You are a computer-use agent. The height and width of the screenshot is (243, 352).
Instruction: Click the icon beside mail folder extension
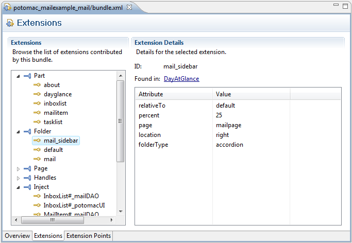pos(37,159)
